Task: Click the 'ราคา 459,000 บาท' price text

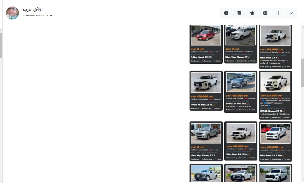Action: 237,96
